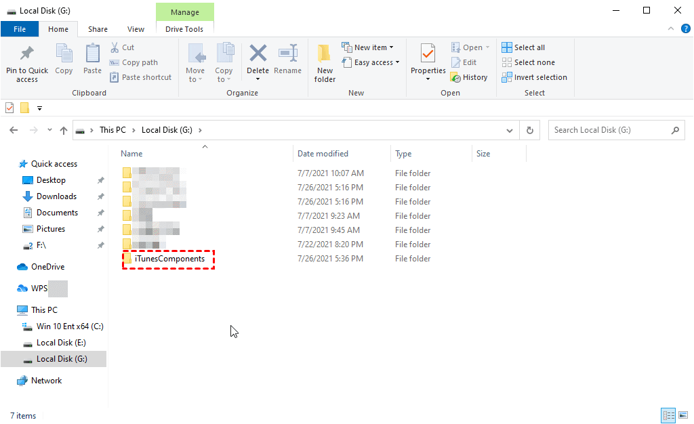Open the address bar history dropdown
The height and width of the screenshot is (424, 694).
point(510,129)
